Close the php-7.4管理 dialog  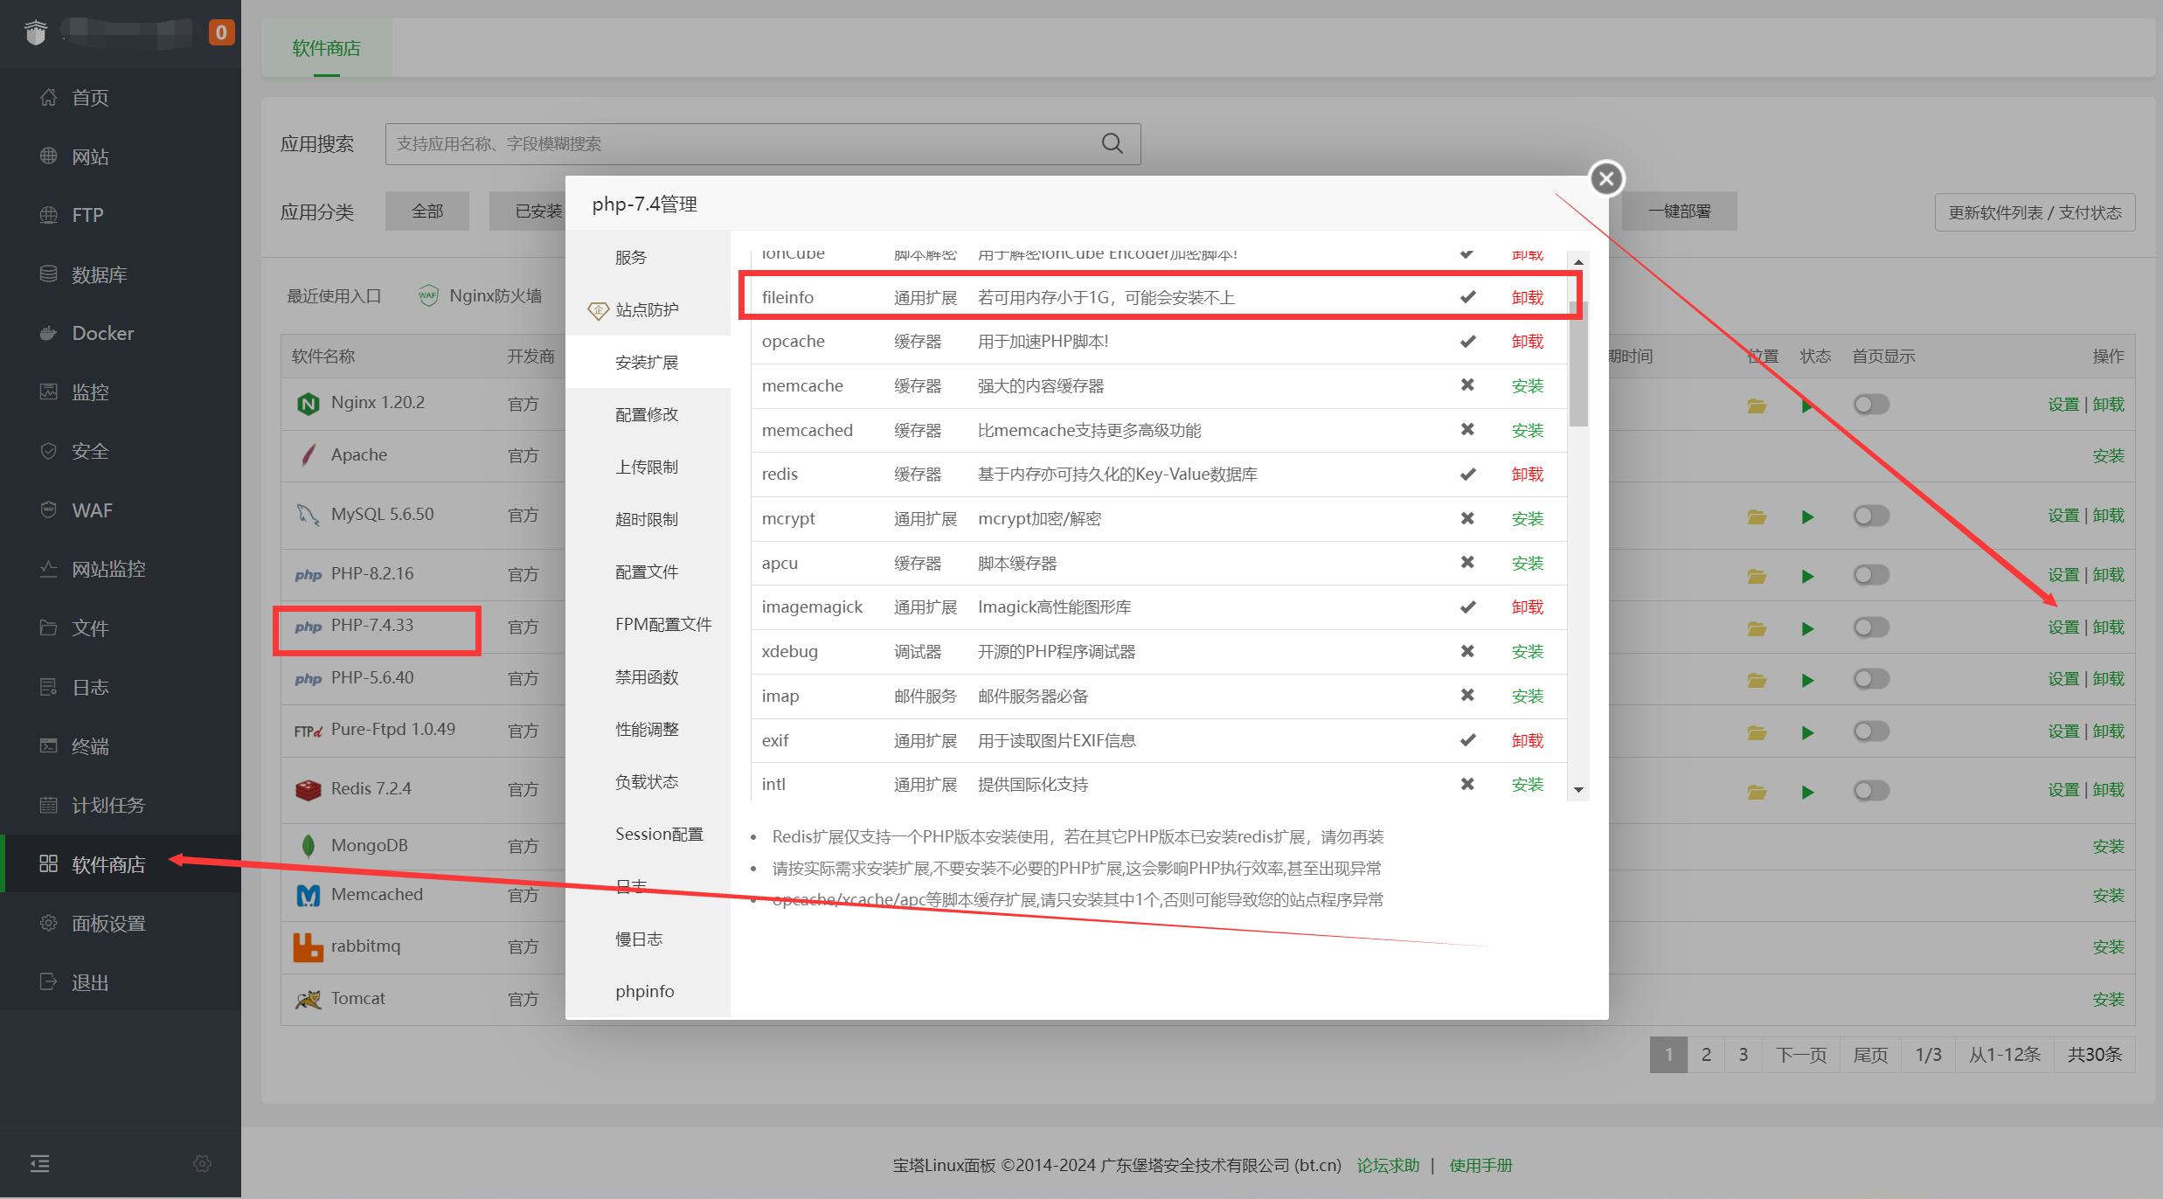pyautogui.click(x=1606, y=178)
